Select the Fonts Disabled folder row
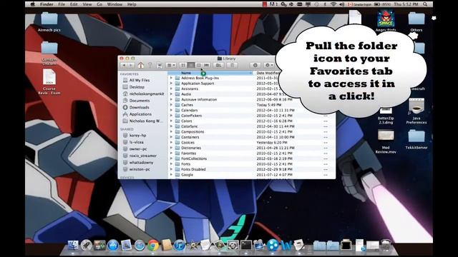Image resolution: width=458 pixels, height=257 pixels. [252, 169]
